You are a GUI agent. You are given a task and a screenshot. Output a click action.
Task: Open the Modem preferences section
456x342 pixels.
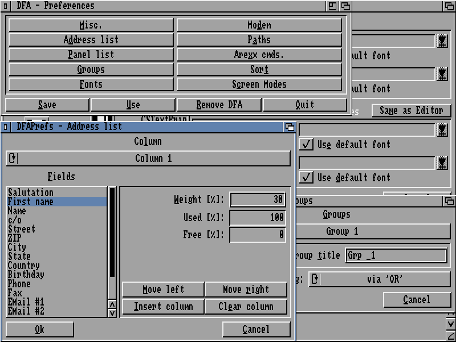click(x=259, y=25)
